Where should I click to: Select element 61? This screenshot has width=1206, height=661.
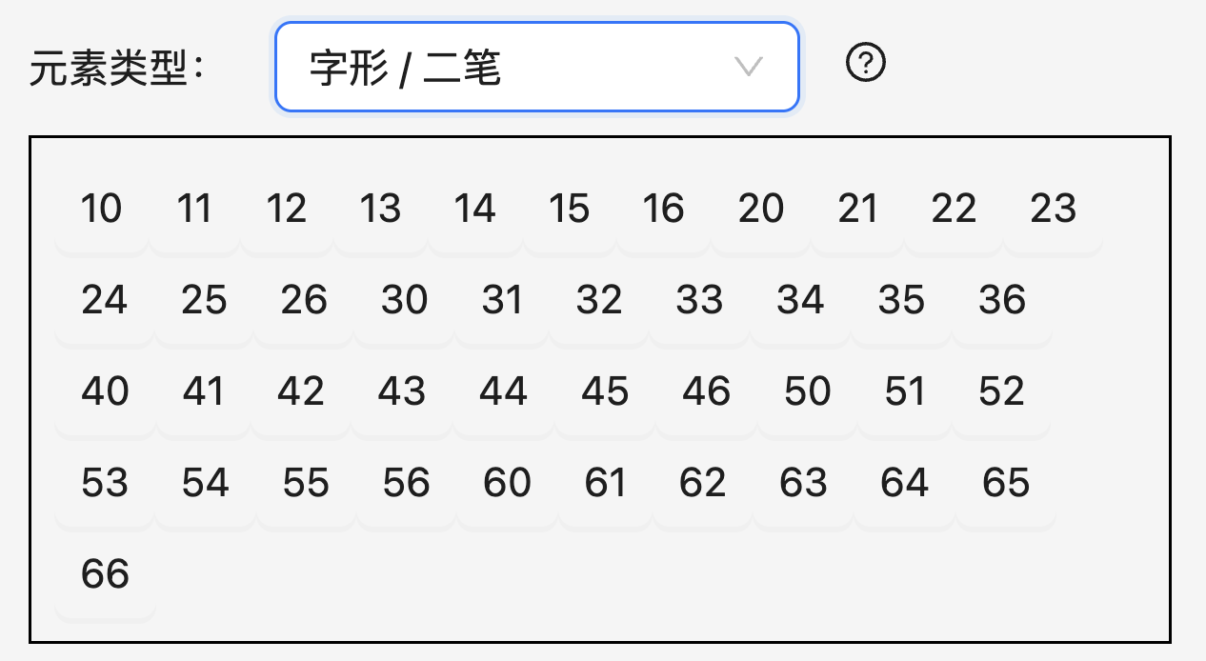(x=606, y=484)
